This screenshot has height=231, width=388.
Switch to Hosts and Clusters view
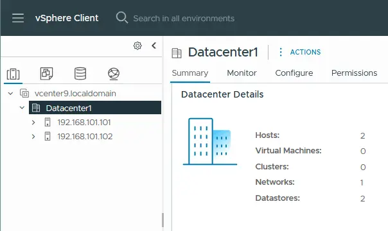(13, 74)
